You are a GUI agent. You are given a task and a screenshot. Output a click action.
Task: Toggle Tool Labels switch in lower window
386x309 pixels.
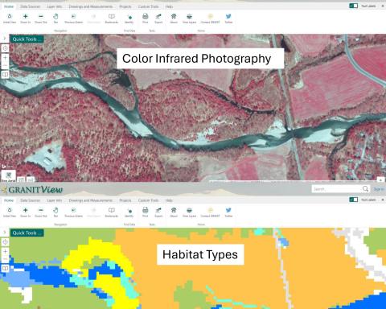click(354, 200)
